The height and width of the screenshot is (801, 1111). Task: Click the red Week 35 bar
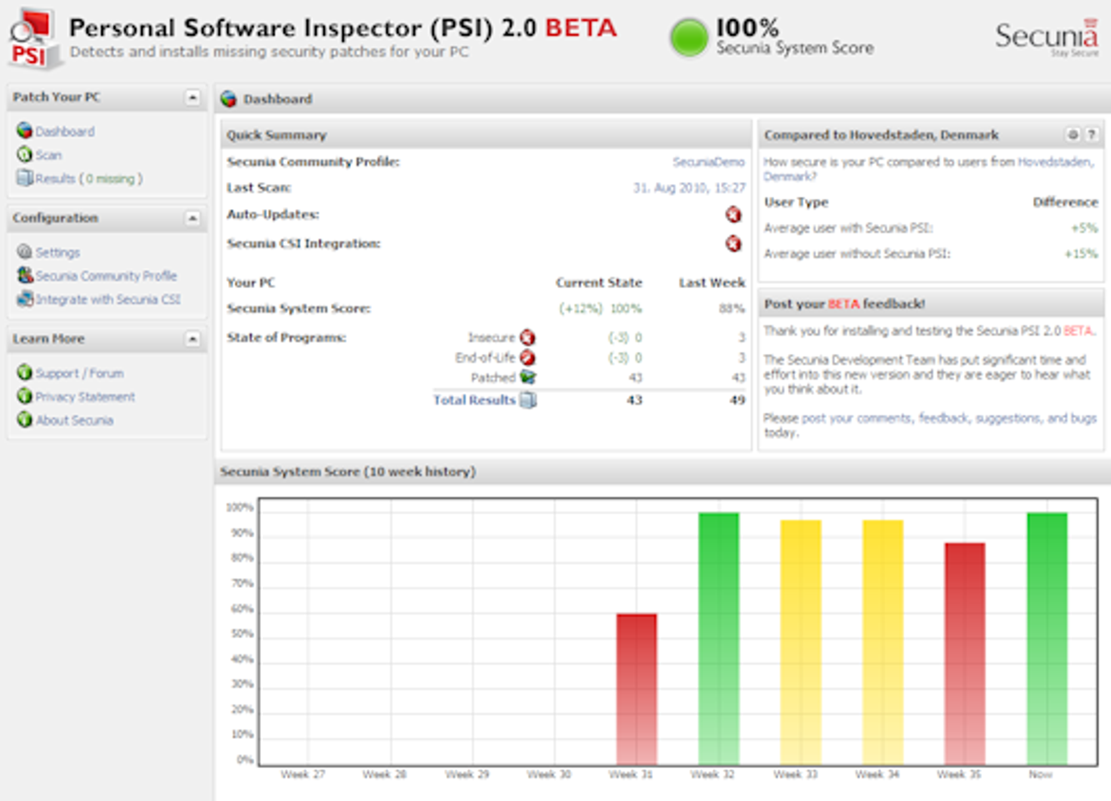tap(965, 654)
